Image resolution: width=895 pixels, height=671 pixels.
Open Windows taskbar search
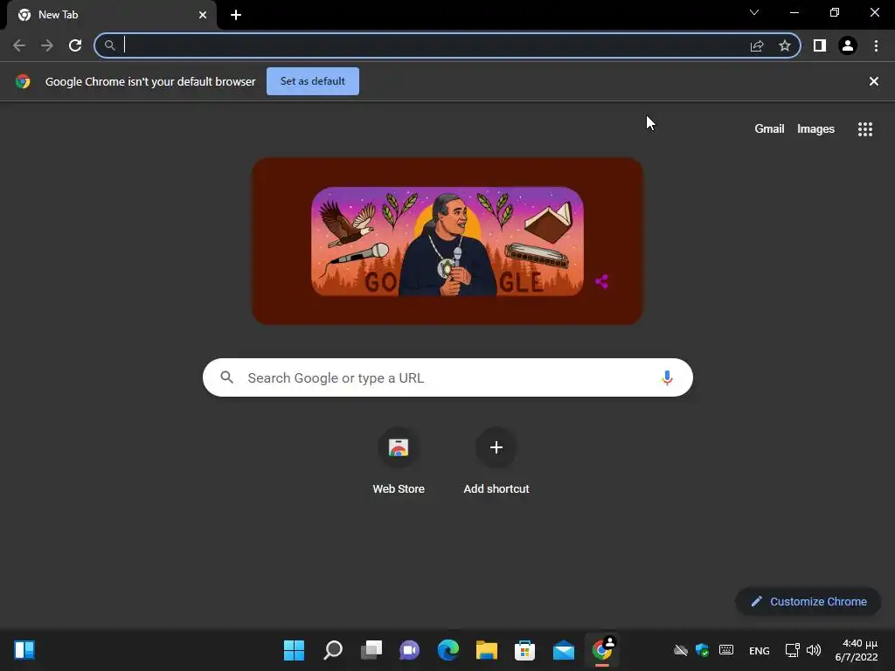pyautogui.click(x=333, y=650)
